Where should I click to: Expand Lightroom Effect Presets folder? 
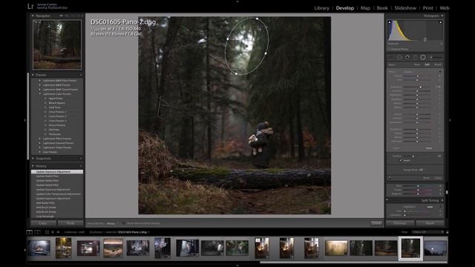click(x=39, y=139)
